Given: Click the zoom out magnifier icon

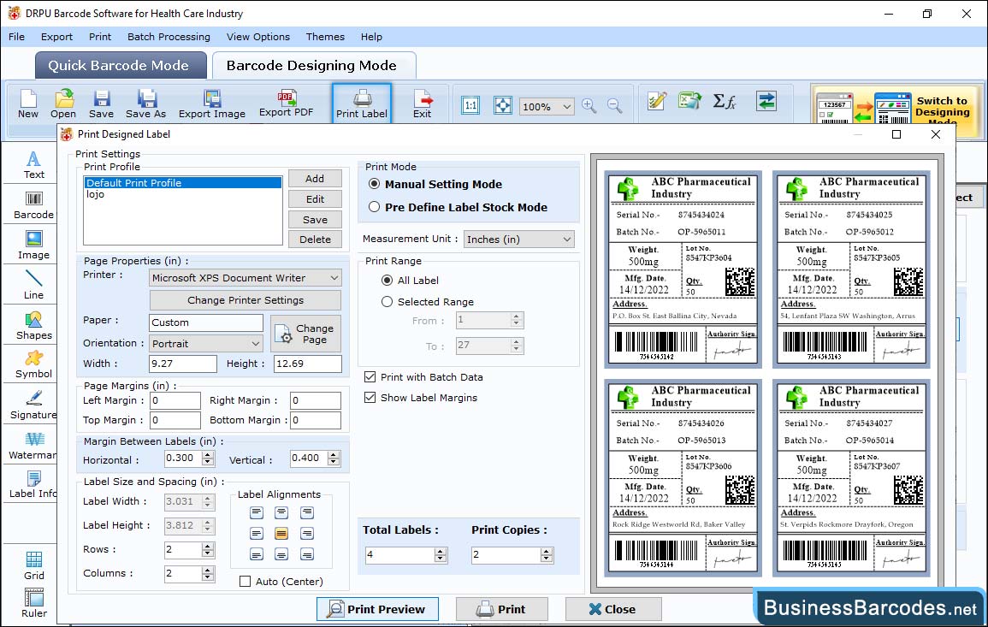Looking at the screenshot, I should [615, 106].
